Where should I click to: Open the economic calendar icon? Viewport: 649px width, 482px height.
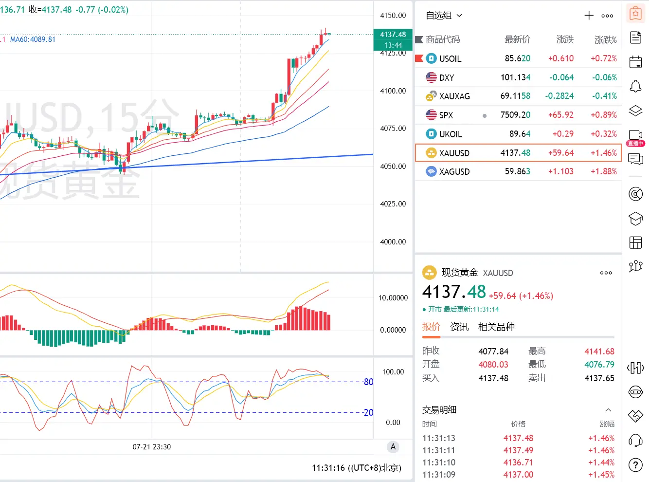(x=635, y=62)
